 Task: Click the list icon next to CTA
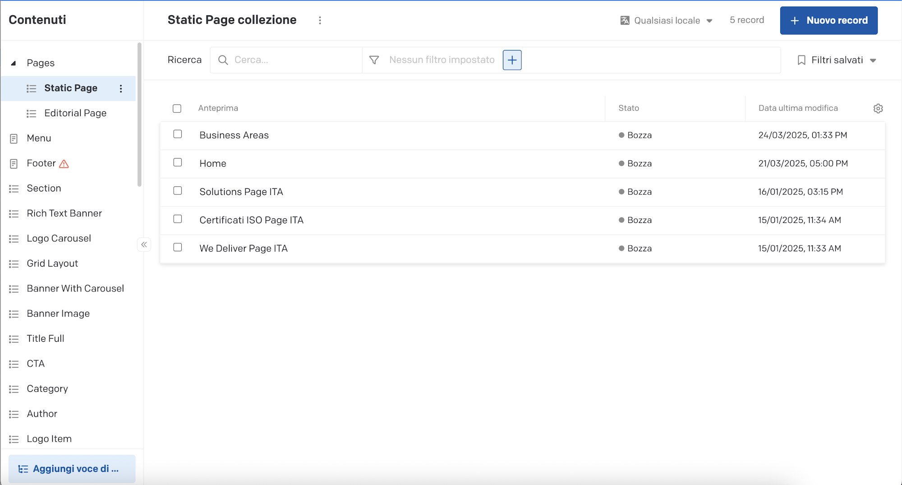coord(14,364)
